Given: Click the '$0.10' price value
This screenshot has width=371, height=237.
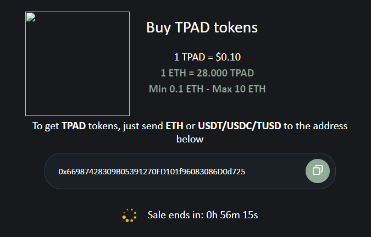Looking at the screenshot, I should click(228, 57).
